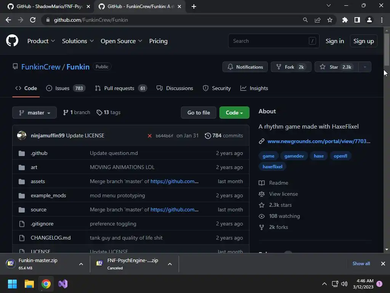The width and height of the screenshot is (390, 293).
Task: Click the newgrounds link chain icon
Action: (261, 141)
